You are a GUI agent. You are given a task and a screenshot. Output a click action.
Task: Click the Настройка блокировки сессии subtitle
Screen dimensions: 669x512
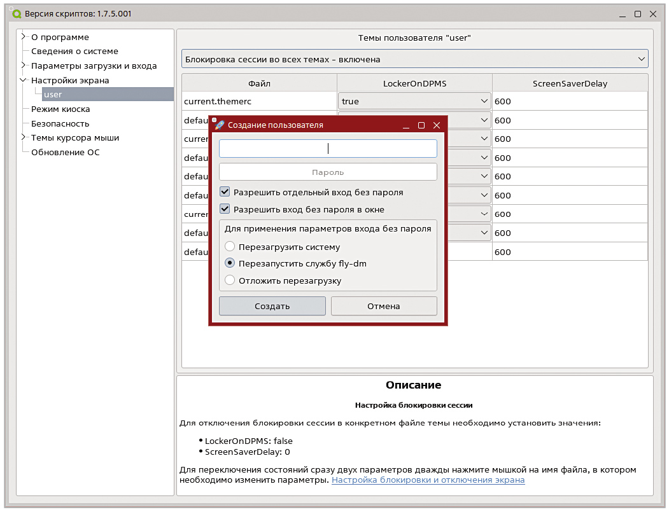414,405
